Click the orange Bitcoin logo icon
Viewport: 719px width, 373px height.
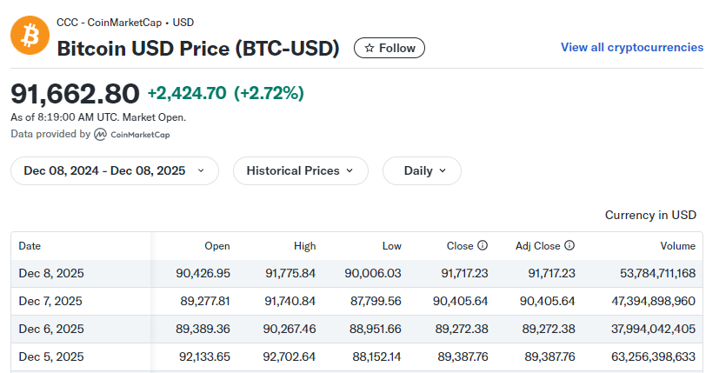[x=30, y=36]
